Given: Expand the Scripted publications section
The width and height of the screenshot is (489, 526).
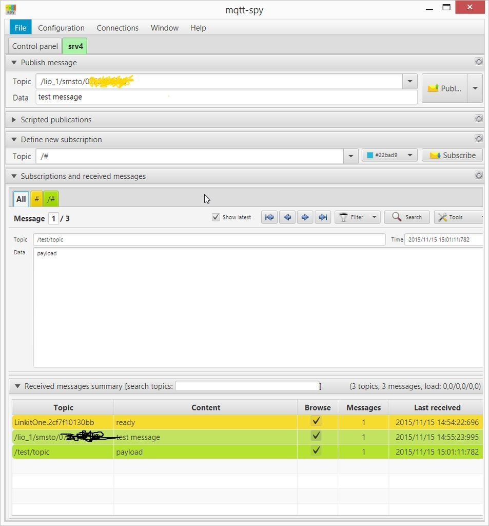Looking at the screenshot, I should point(14,119).
